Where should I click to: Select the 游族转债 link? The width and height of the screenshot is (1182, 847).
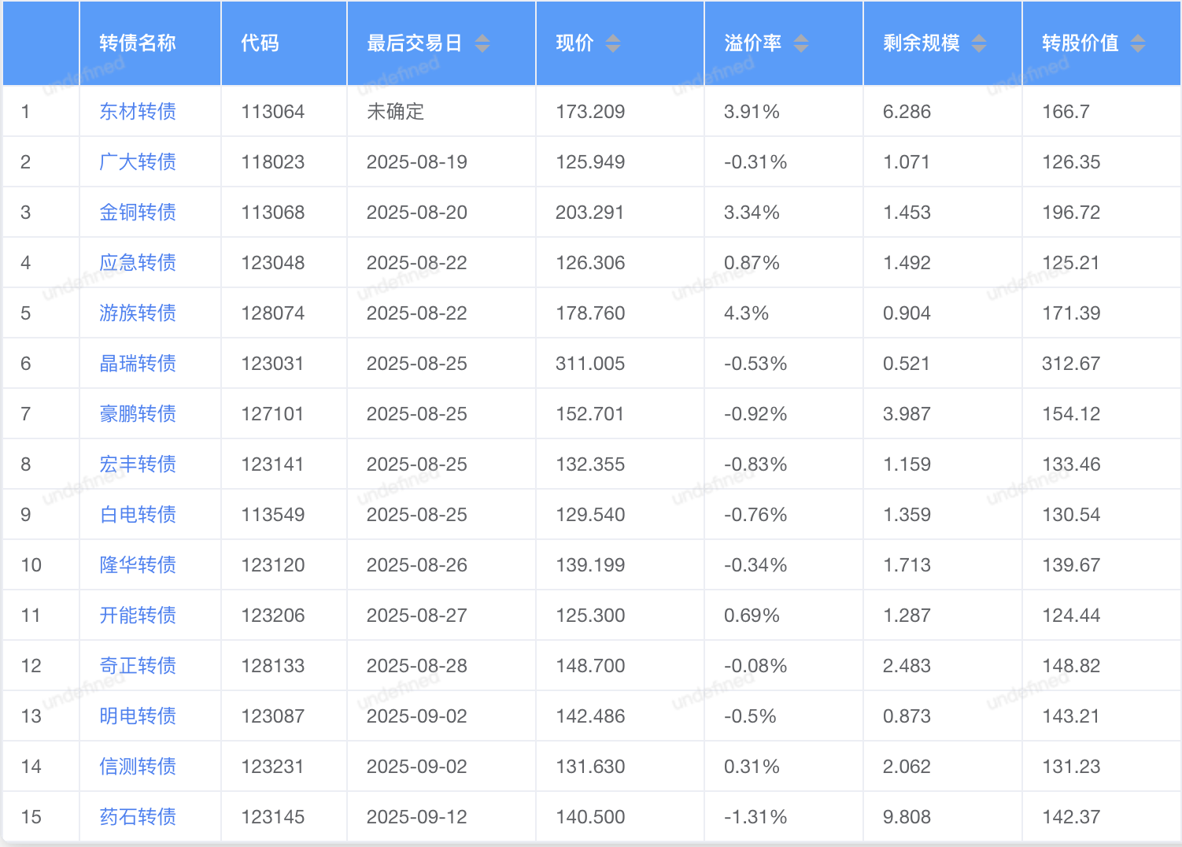138,313
